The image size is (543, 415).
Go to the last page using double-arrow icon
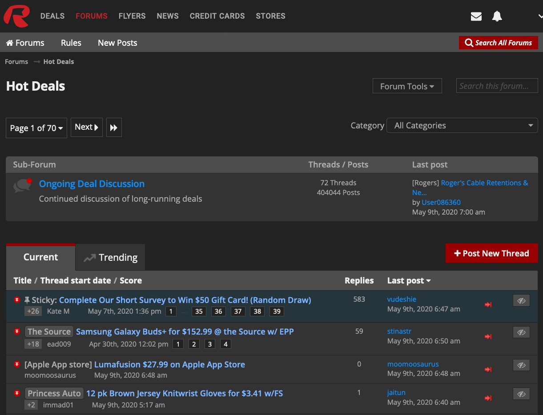(114, 127)
